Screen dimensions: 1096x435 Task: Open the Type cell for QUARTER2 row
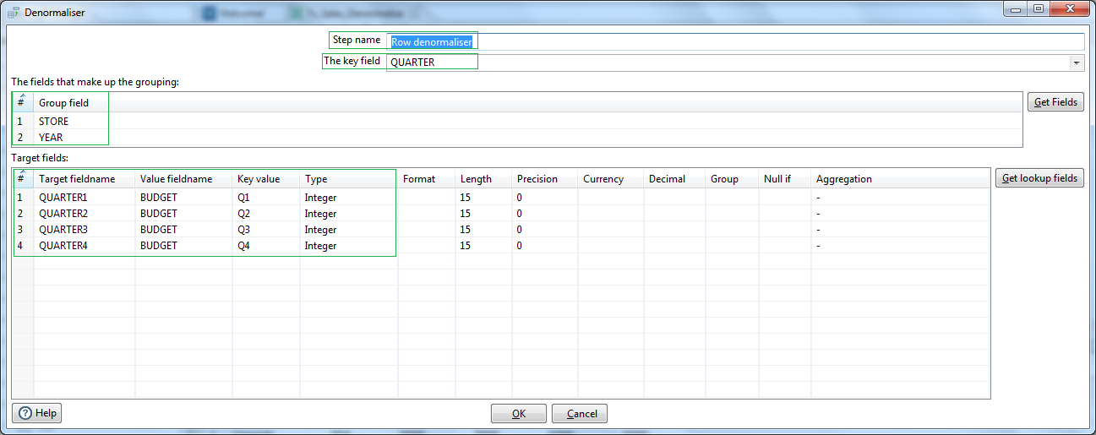321,214
